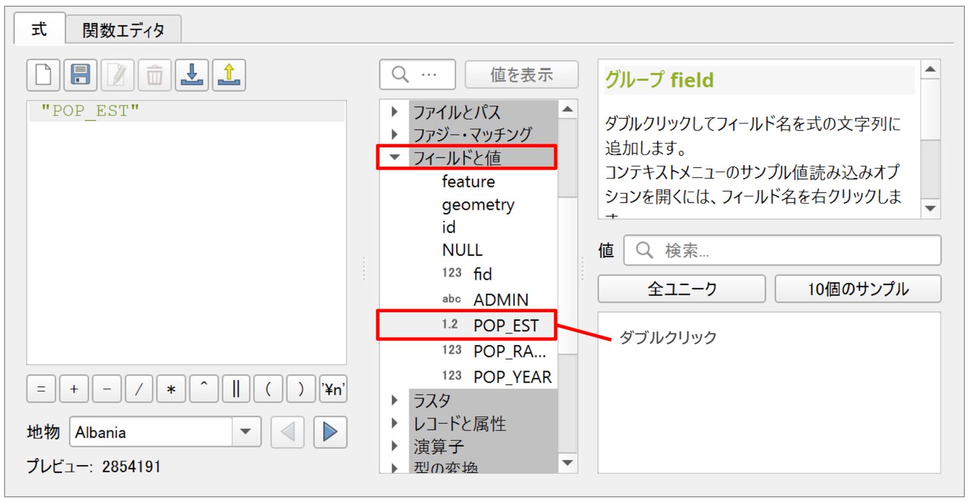Click the 10個のサンプル button
Screen dimensions: 970x502
[858, 289]
